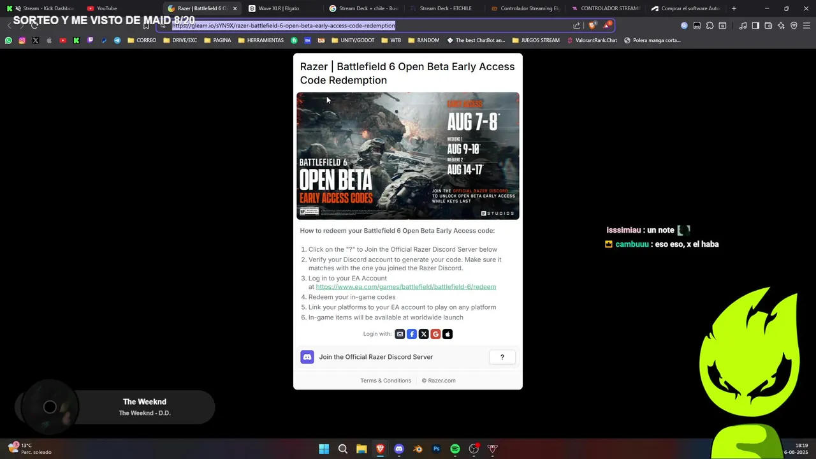Click the © Razer.com footer link
The image size is (816, 459).
(x=439, y=381)
